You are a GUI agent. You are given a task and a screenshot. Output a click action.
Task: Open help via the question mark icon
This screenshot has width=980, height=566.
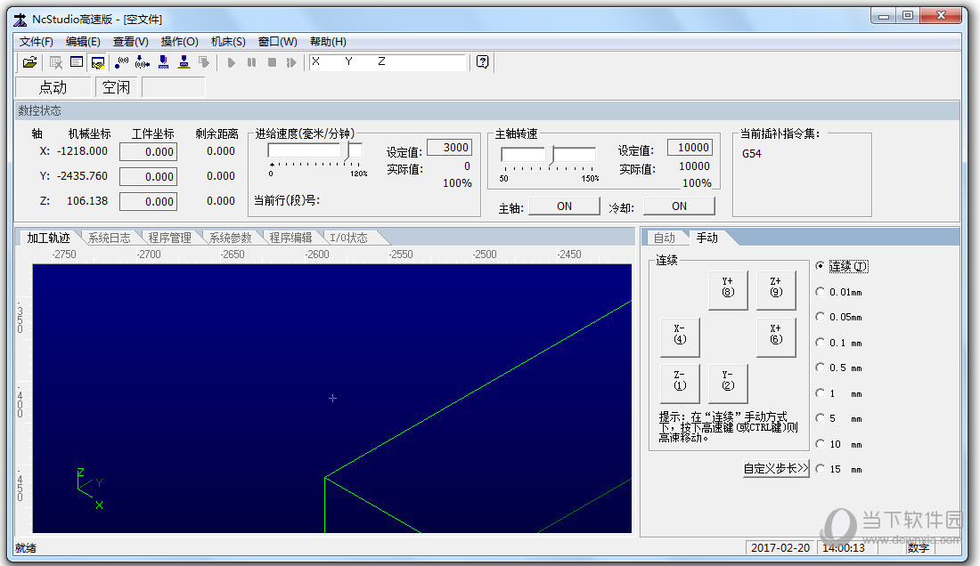(x=481, y=61)
